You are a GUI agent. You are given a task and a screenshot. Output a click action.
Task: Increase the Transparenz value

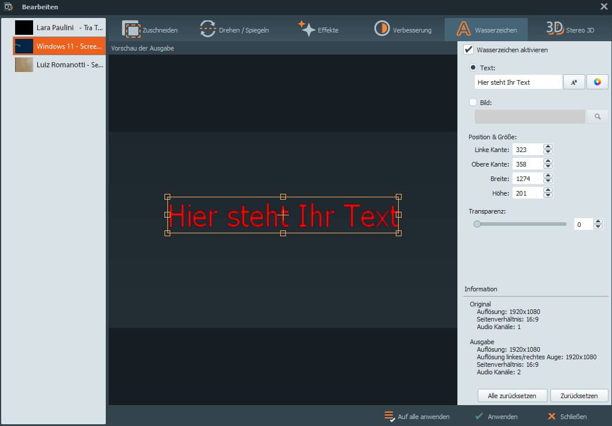point(598,221)
